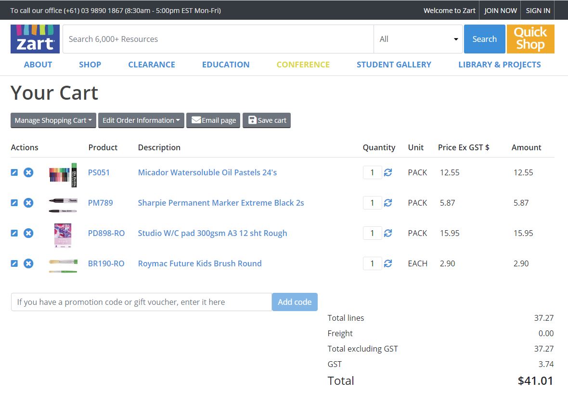Image resolution: width=568 pixels, height=393 pixels.
Task: Edit the BR190-RO brush line
Action: [x=14, y=263]
